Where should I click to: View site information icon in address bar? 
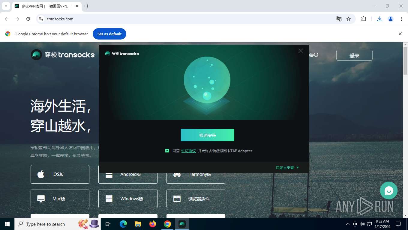[41, 19]
